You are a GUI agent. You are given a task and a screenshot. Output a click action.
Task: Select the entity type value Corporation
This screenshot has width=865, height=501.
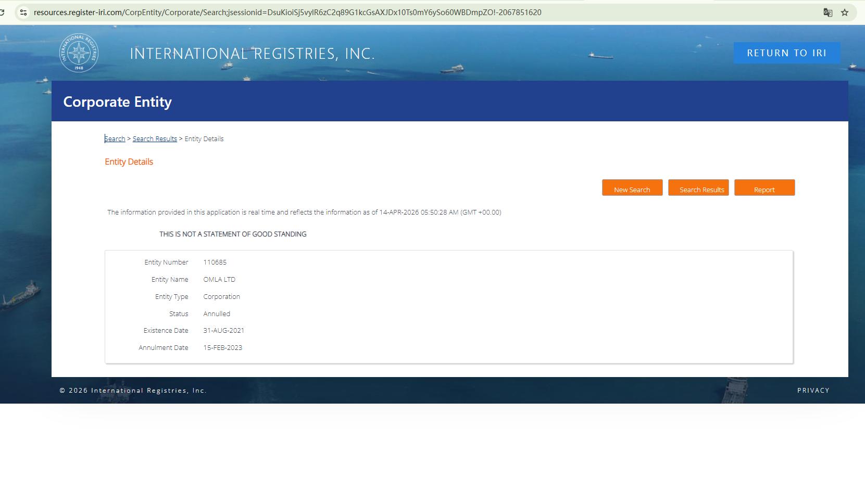(221, 296)
